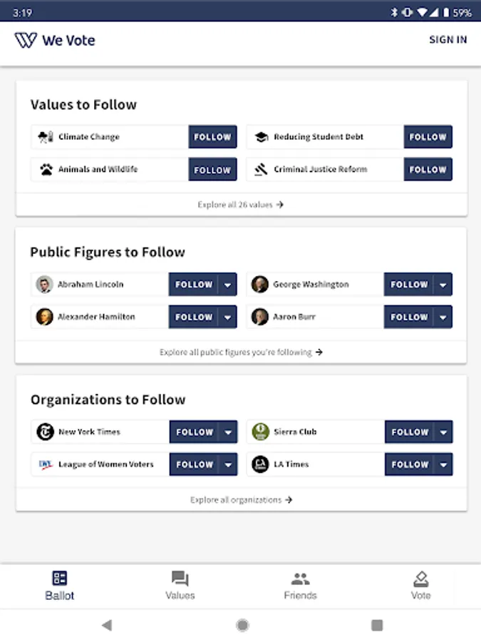Switch to the Friends tab

coord(300,586)
